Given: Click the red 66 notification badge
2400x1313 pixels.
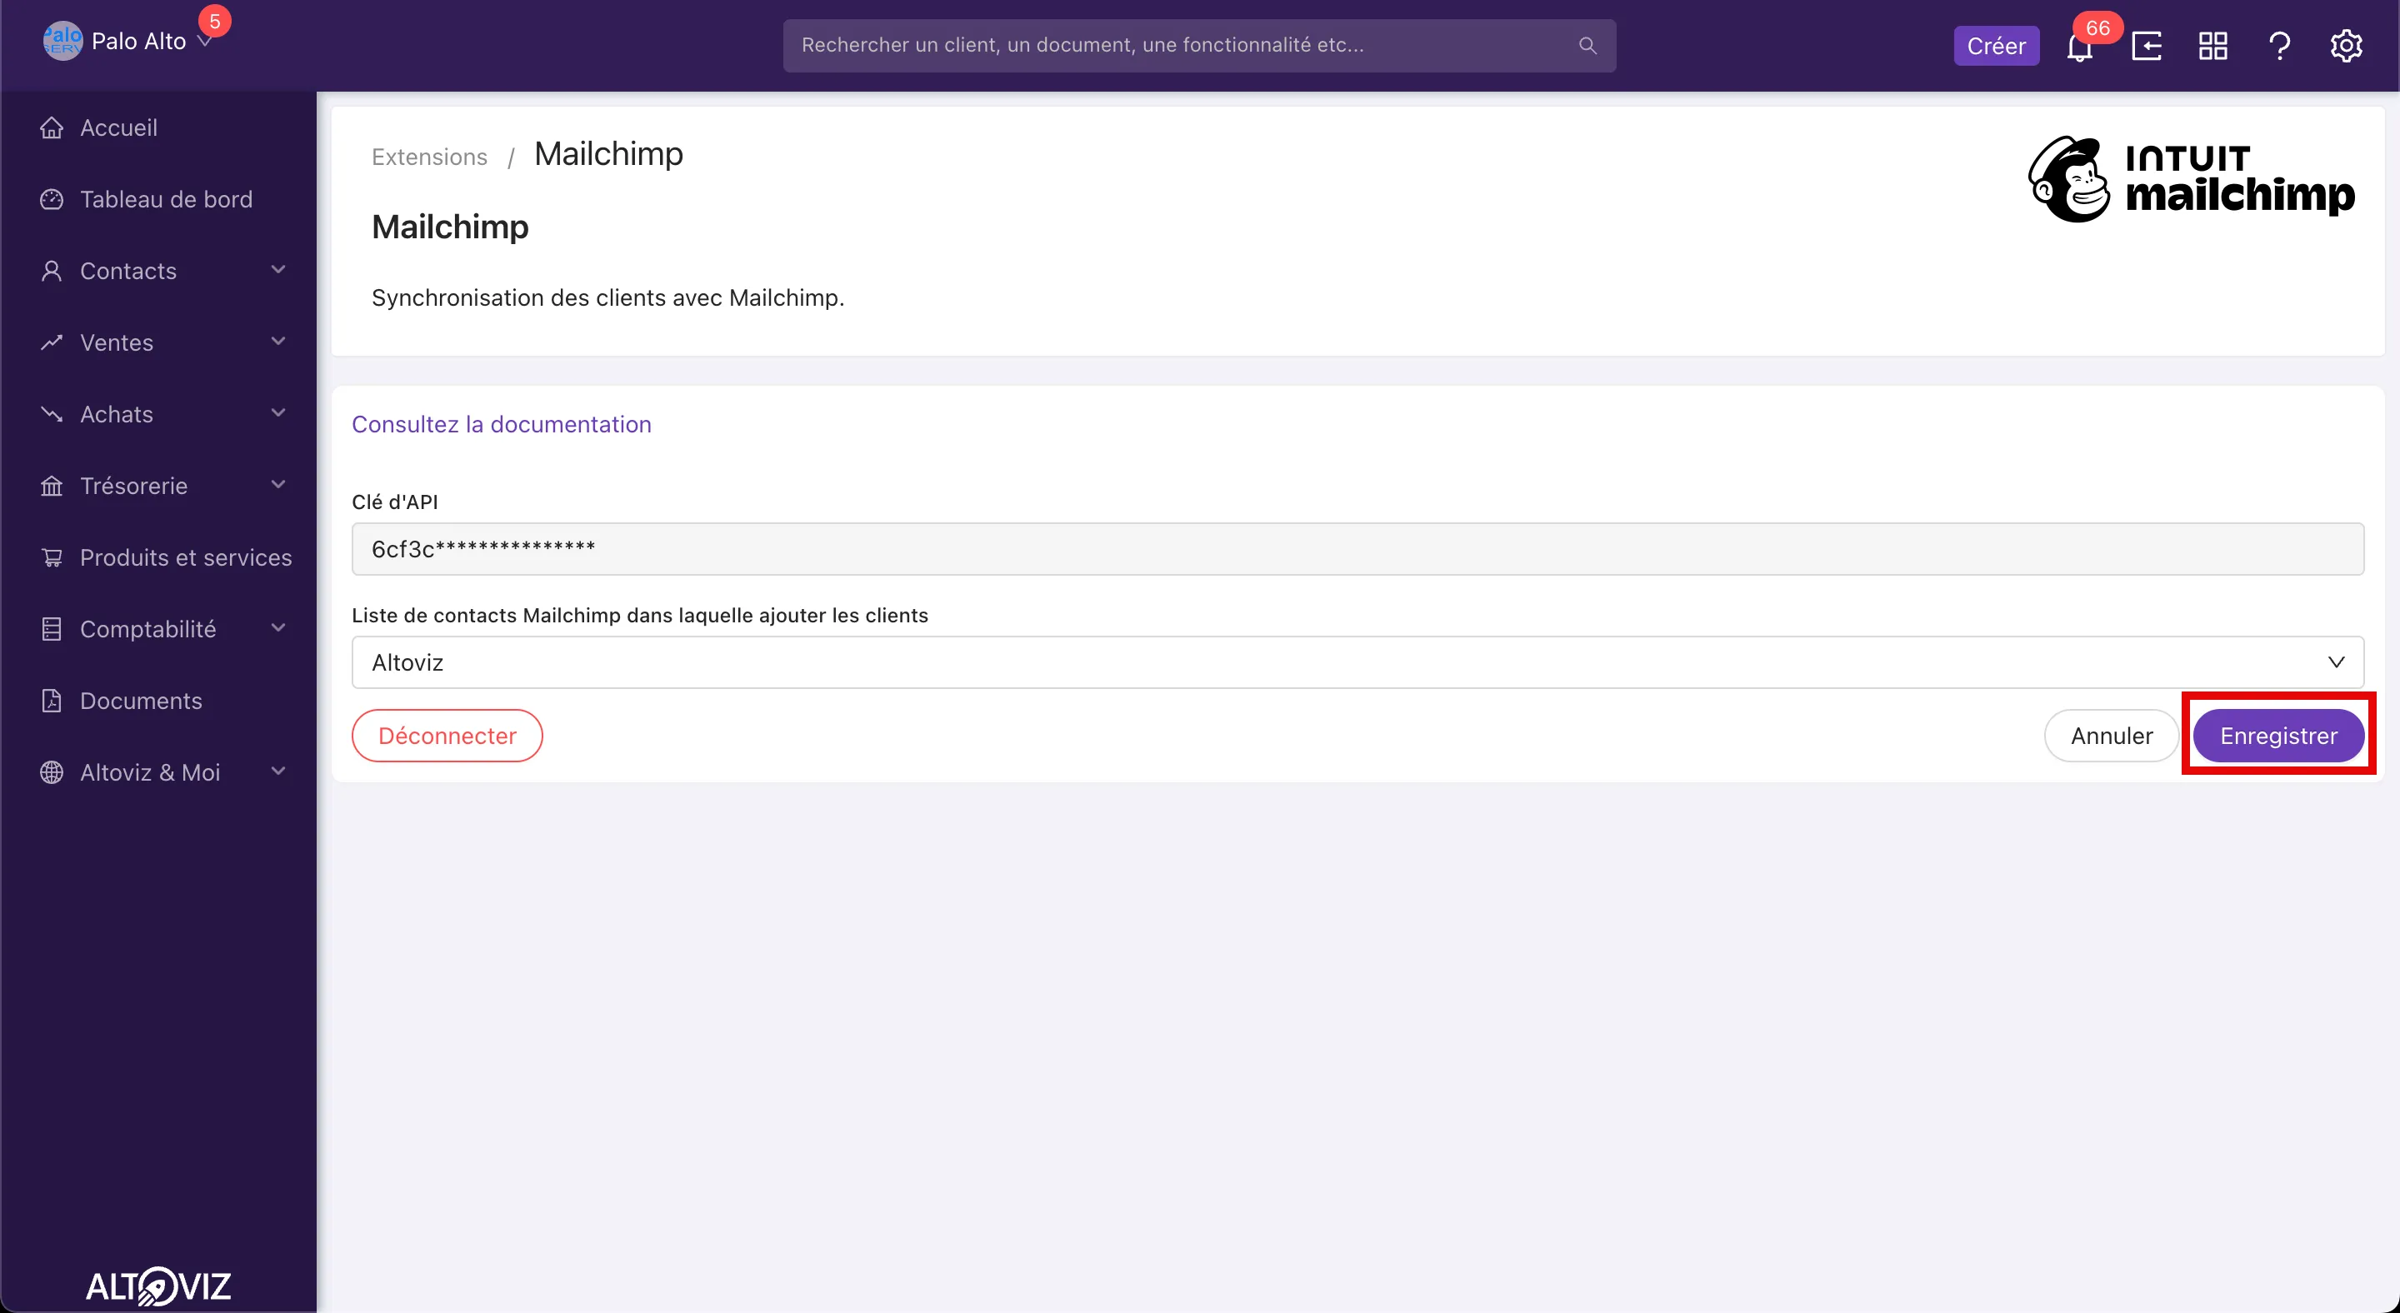Looking at the screenshot, I should point(2097,28).
